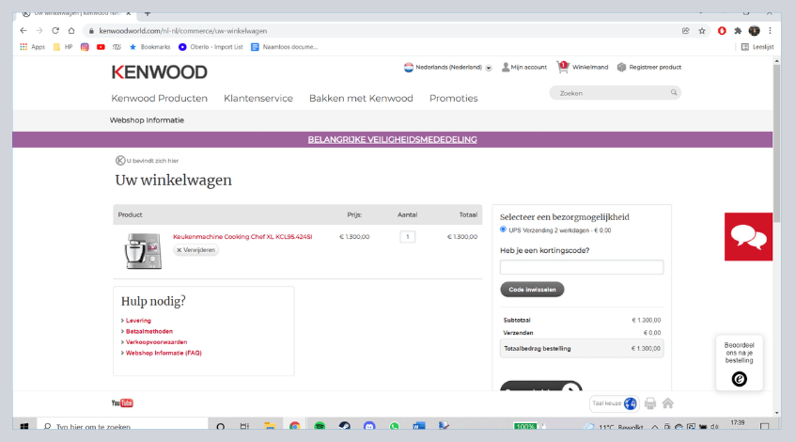Open Klantenservice menu
Image resolution: width=796 pixels, height=442 pixels.
click(x=258, y=98)
